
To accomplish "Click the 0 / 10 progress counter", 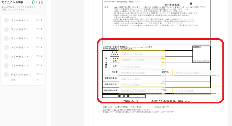I will [37, 3].
